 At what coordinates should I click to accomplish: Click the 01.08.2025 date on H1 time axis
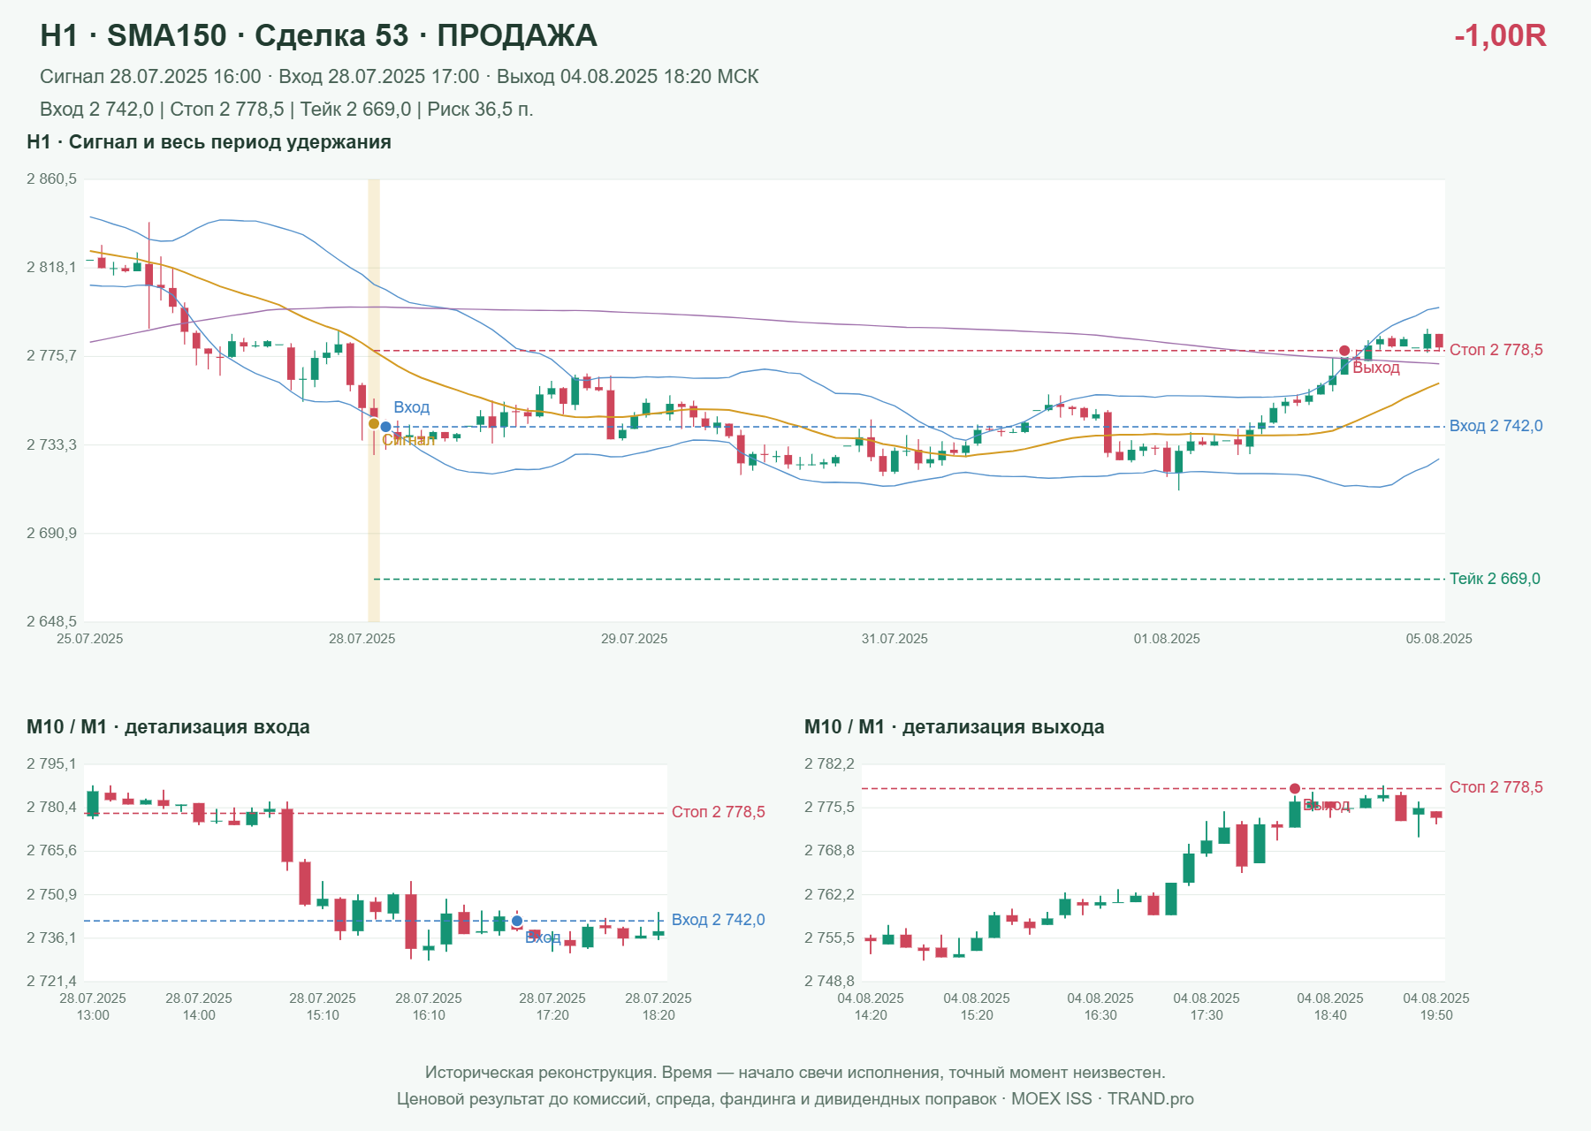click(x=1167, y=639)
